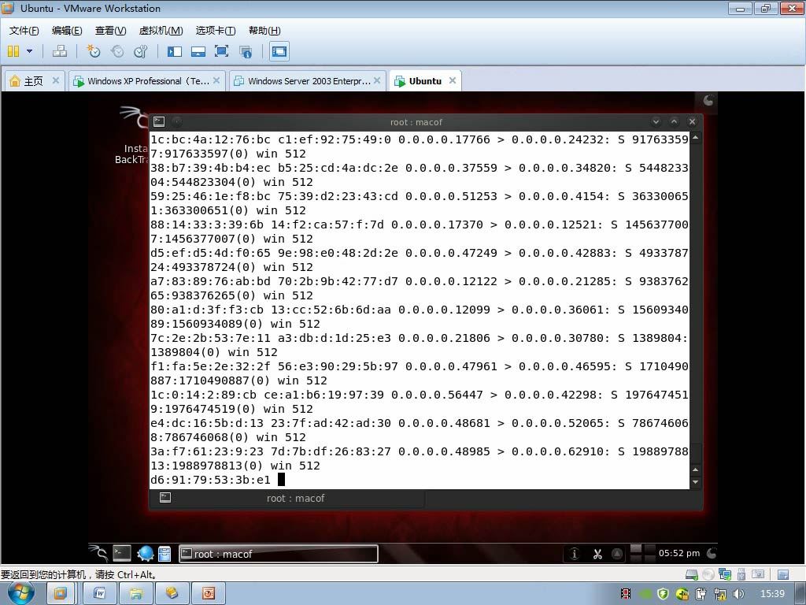The height and width of the screenshot is (605, 806).
Task: Revert virtual machine to previous snapshot
Action: click(117, 51)
